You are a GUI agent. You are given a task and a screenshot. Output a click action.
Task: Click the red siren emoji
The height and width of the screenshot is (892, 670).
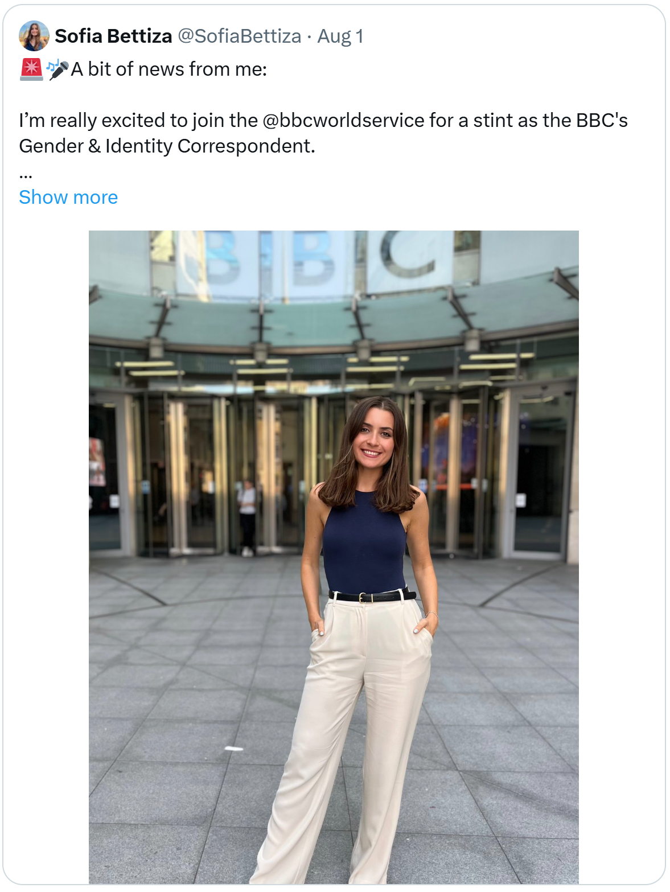pos(31,69)
